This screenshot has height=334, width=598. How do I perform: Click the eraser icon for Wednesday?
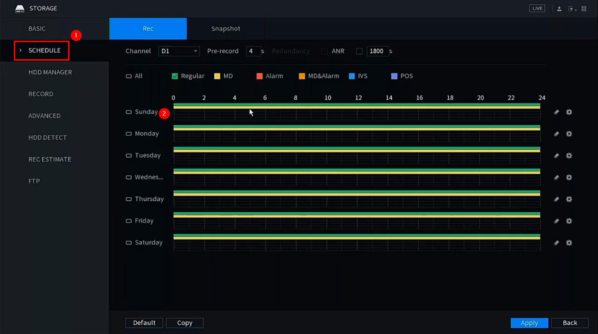tap(556, 178)
